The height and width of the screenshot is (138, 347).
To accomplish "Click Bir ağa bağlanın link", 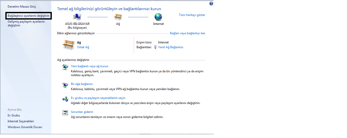I will (x=82, y=84).
